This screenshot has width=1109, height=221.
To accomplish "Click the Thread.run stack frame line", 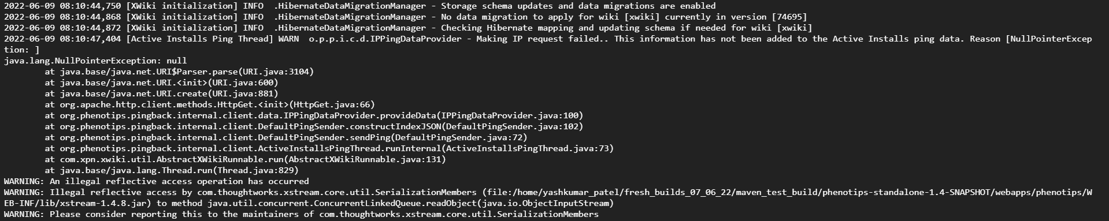I will (172, 170).
